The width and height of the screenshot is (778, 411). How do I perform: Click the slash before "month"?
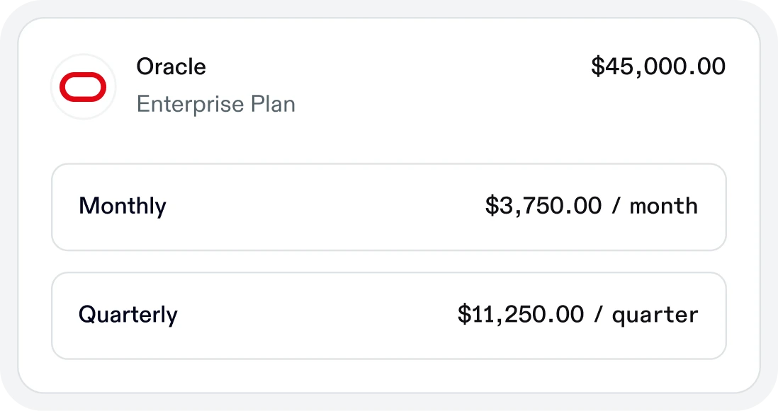click(x=616, y=207)
